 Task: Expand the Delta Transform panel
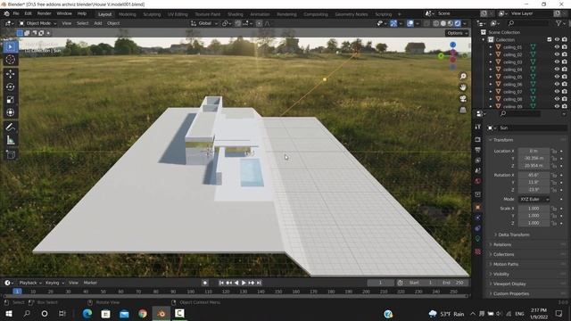(x=514, y=235)
